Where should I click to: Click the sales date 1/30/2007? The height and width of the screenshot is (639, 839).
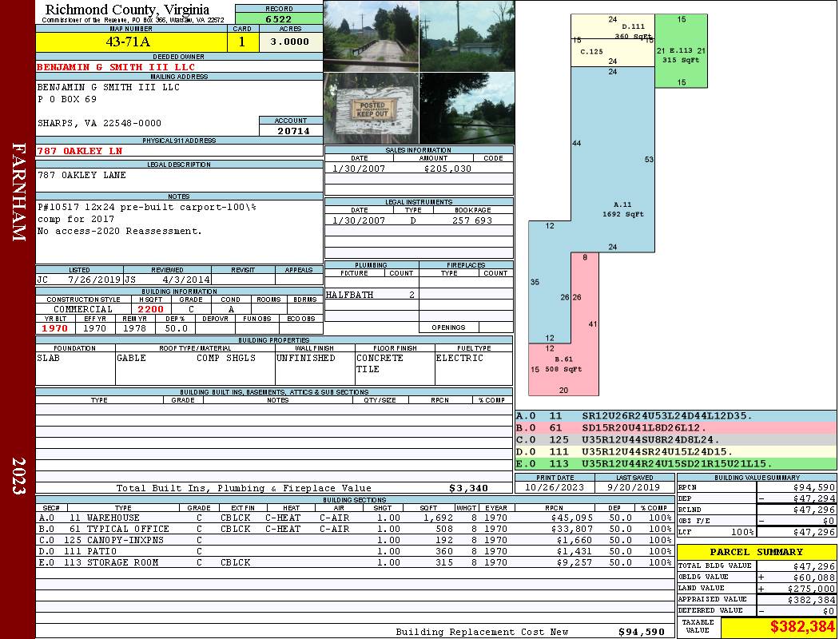[x=359, y=169]
